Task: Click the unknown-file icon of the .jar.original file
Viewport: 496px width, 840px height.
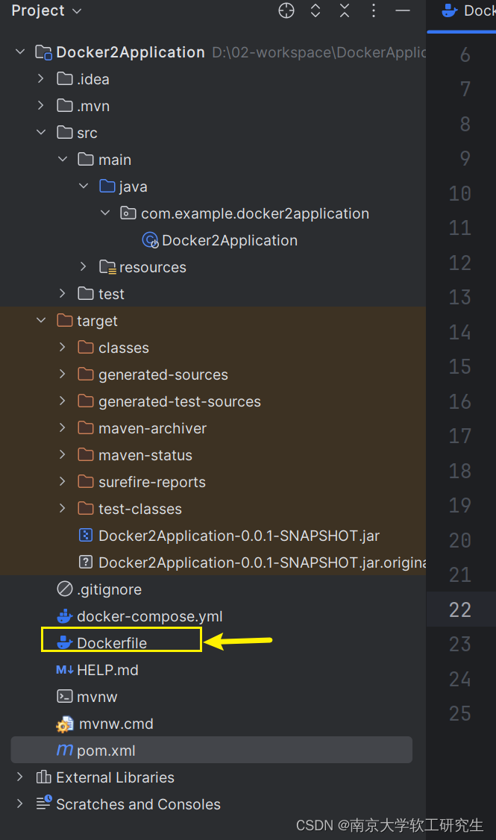Action: 86,562
